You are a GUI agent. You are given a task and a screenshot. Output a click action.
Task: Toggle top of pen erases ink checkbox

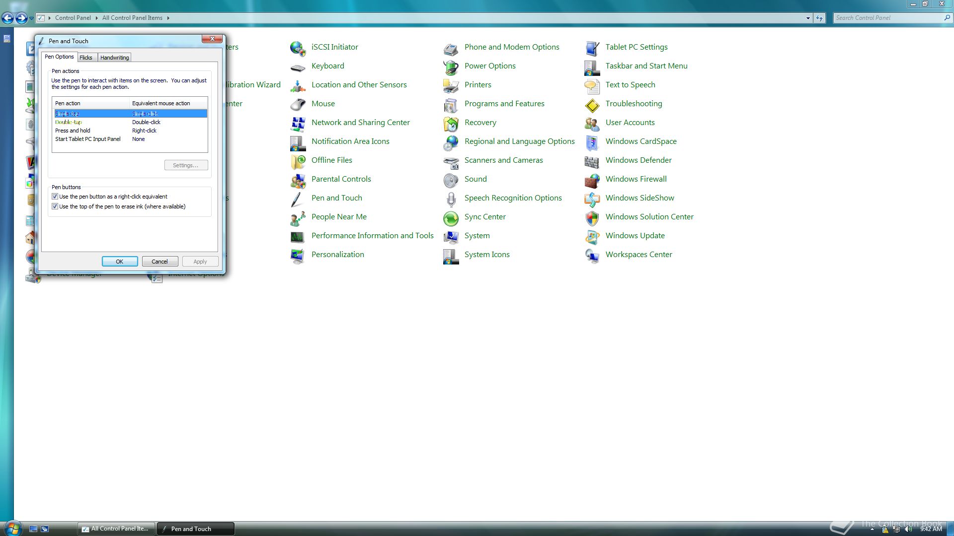tap(55, 206)
